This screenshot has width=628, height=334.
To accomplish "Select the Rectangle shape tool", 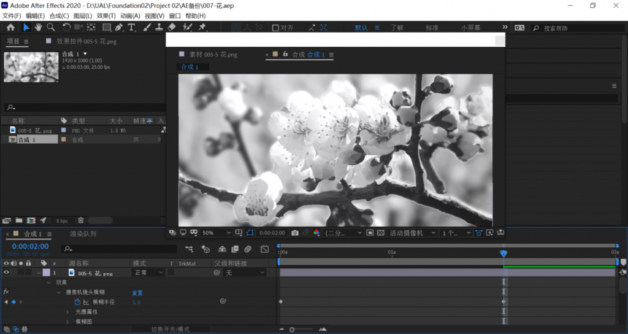I will click(107, 27).
